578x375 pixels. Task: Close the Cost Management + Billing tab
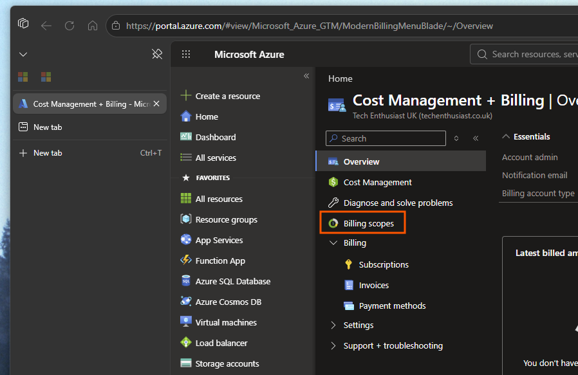pos(156,104)
